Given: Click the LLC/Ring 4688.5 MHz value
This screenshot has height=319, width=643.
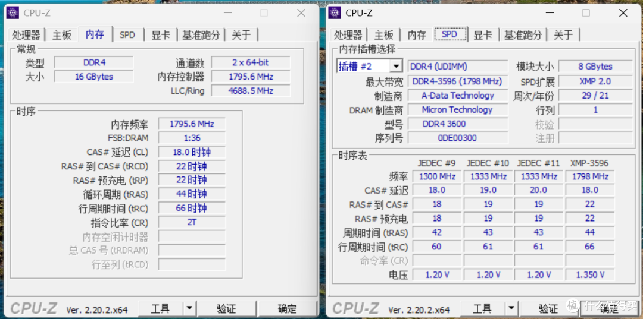Looking at the screenshot, I should tap(251, 90).
